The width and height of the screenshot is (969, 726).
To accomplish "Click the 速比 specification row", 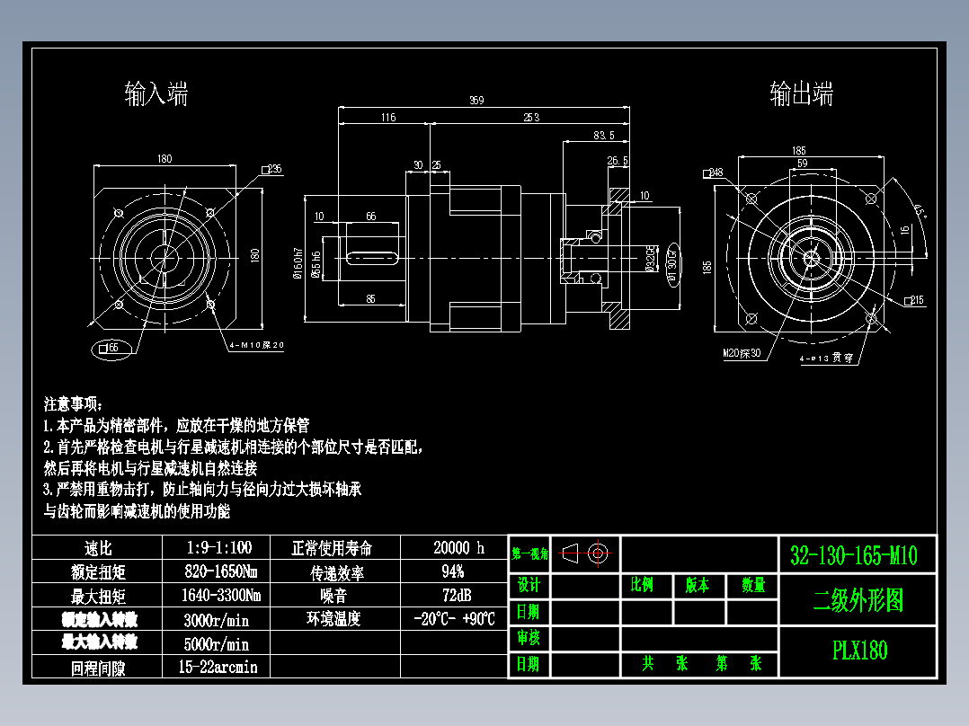I will point(99,548).
